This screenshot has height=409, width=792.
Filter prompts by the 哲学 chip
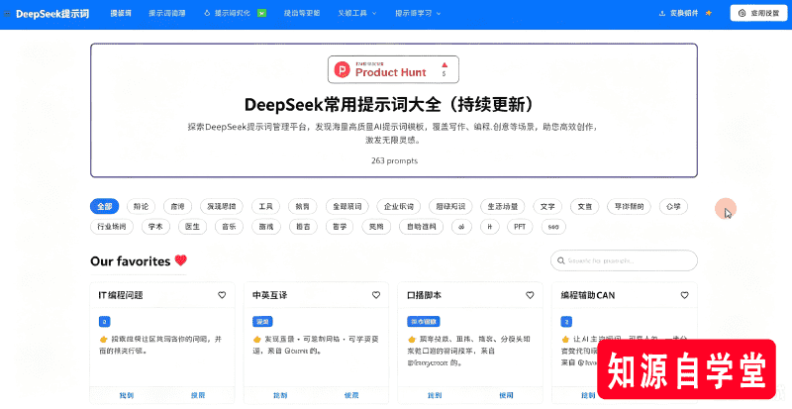[340, 227]
